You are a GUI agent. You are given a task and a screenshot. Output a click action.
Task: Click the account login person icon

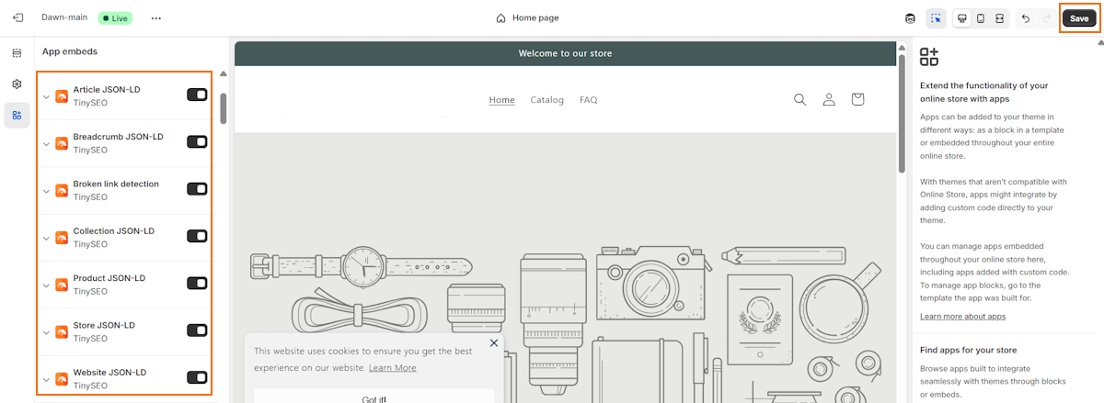(x=829, y=99)
